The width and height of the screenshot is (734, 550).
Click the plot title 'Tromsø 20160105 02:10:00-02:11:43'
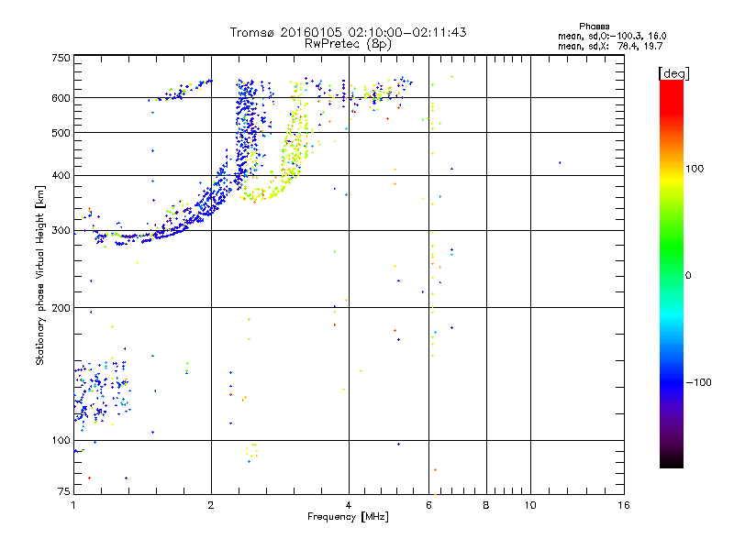click(348, 32)
